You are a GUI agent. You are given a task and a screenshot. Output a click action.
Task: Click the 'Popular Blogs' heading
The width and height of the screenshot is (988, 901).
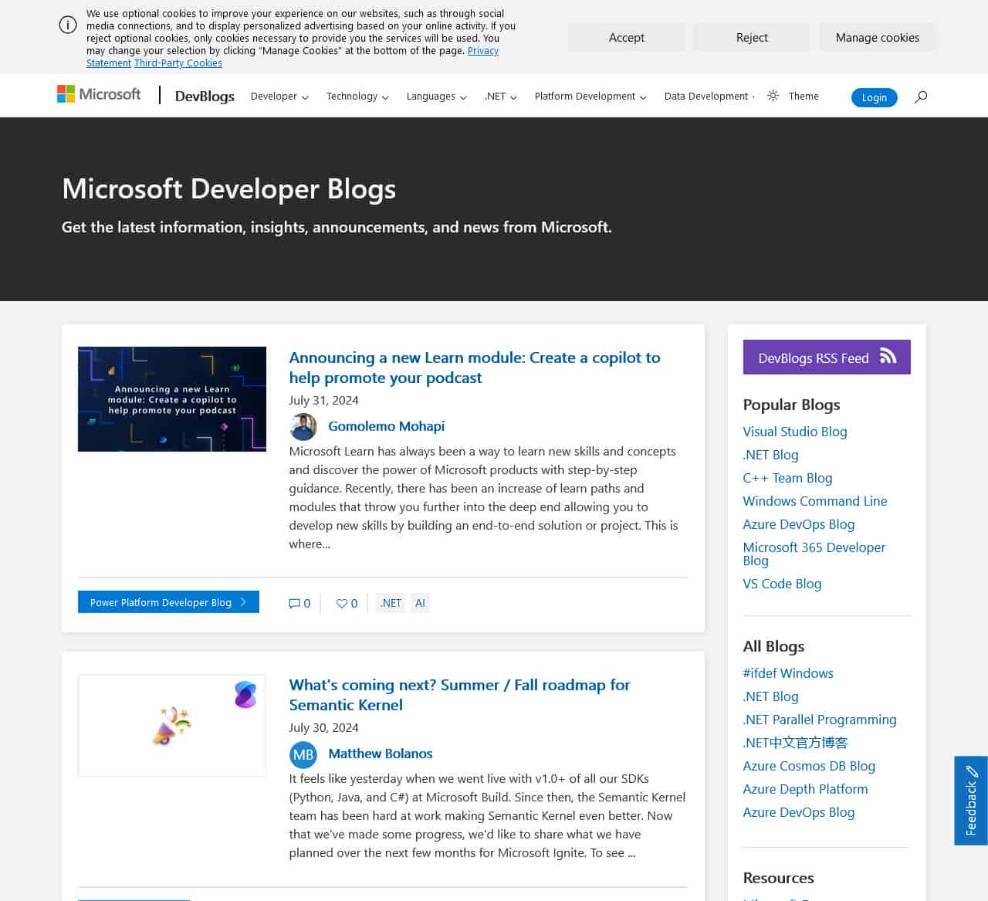point(792,405)
